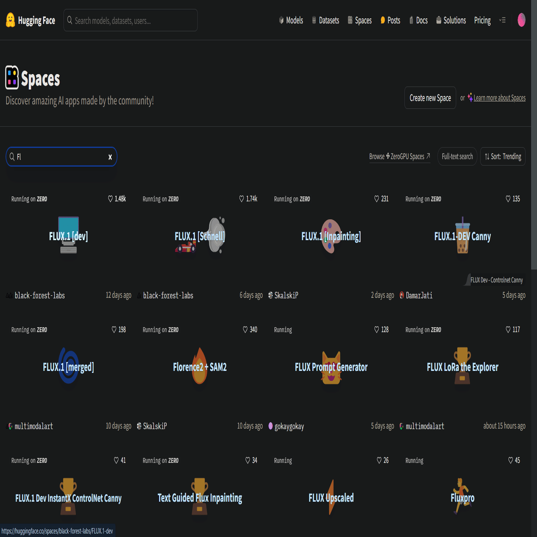Focus the global search models field
537x537 pixels.
pyautogui.click(x=130, y=20)
